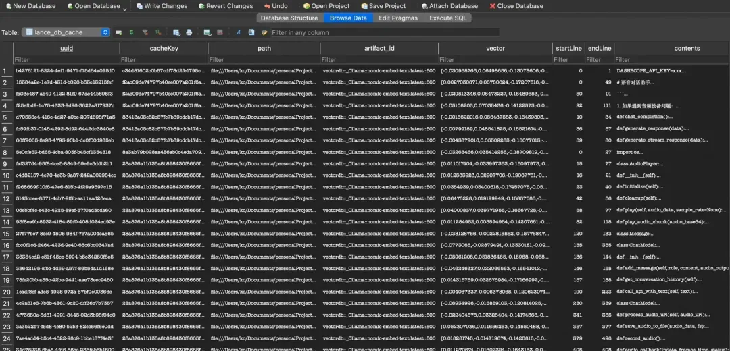Viewport: 730px width, 351px height.
Task: Click cell 'def play_audio_chunk(audio_base64):...'
Action: tap(673, 222)
